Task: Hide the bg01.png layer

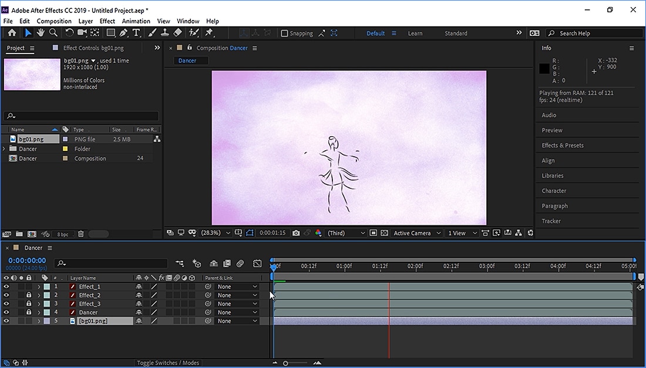Action: click(x=6, y=320)
